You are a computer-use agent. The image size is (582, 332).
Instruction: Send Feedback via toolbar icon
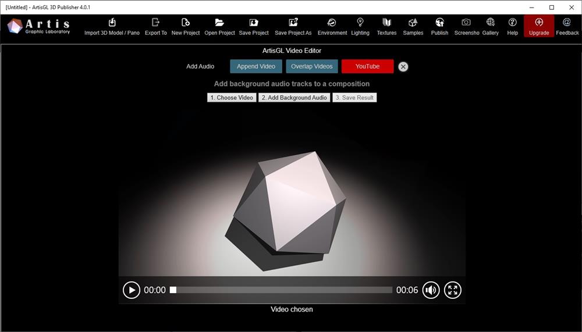(567, 27)
